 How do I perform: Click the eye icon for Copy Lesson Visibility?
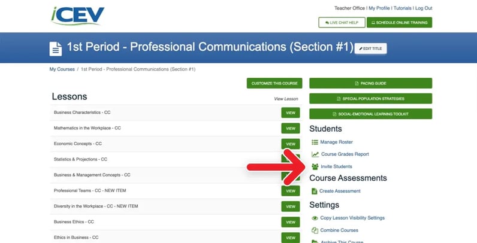pos(315,218)
